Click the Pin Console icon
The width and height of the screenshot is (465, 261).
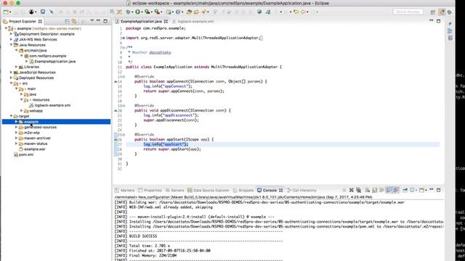click(405, 190)
